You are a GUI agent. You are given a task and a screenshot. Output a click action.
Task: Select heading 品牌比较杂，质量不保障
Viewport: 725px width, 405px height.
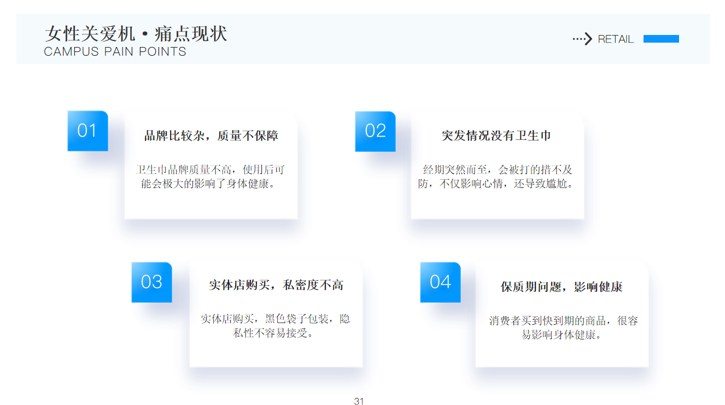click(x=211, y=136)
